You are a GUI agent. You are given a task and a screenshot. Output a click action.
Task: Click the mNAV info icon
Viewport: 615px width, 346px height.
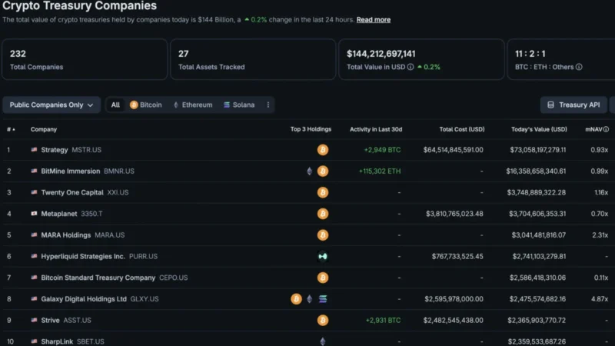pyautogui.click(x=606, y=129)
